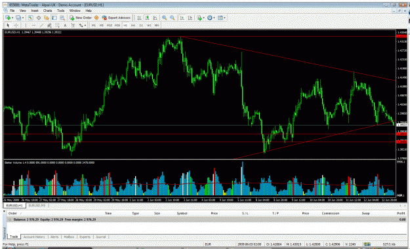Image resolution: width=410 pixels, height=249 pixels.
Task: Expand the Profiles dropdown arrow
Action: point(23,18)
